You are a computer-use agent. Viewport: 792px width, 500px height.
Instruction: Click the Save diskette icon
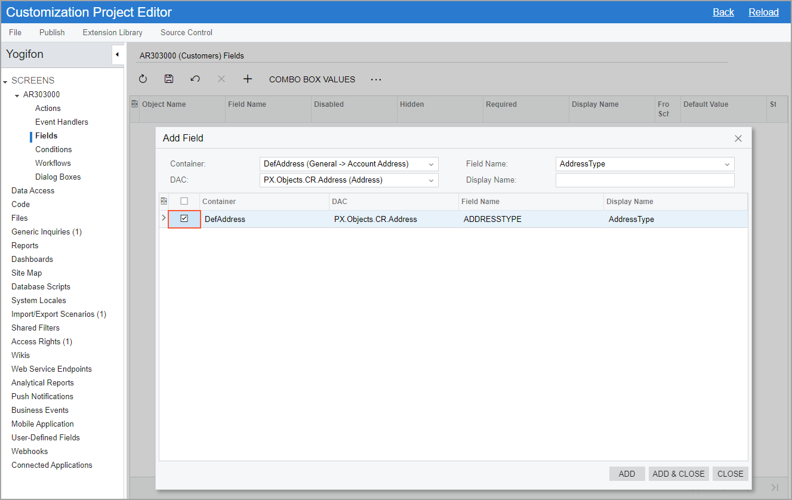point(169,79)
